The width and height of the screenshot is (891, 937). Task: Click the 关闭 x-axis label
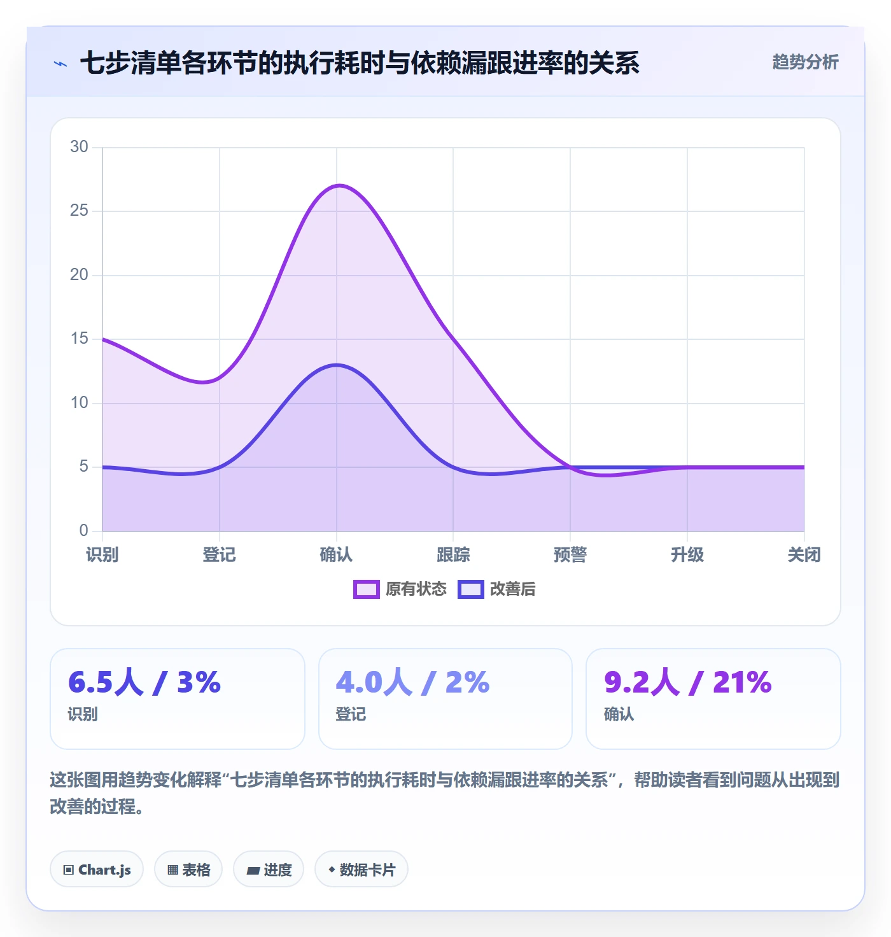[x=804, y=555]
